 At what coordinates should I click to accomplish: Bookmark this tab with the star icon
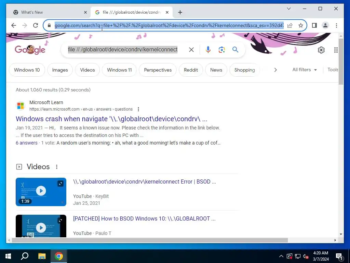pos(301,25)
